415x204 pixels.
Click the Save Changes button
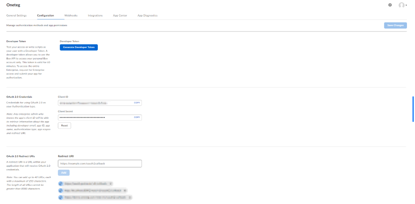(395, 25)
